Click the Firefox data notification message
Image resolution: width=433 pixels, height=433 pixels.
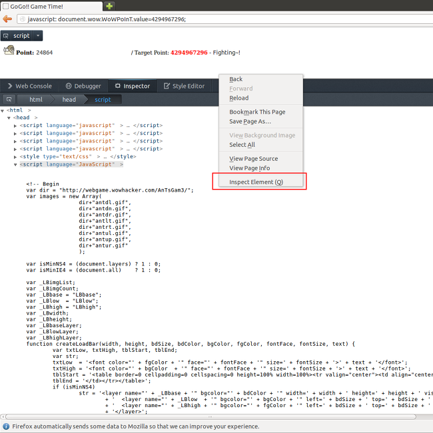point(135,426)
